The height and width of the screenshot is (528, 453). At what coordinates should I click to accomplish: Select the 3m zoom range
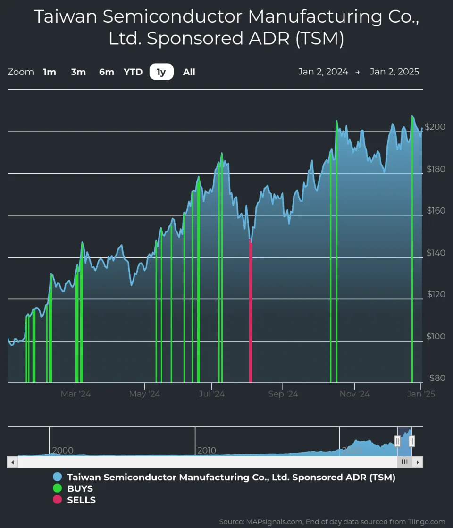pos(78,72)
